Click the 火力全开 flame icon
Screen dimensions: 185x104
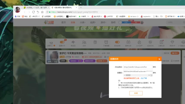tap(139, 42)
